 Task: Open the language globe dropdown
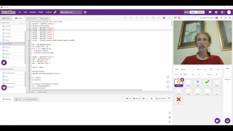[223, 12]
